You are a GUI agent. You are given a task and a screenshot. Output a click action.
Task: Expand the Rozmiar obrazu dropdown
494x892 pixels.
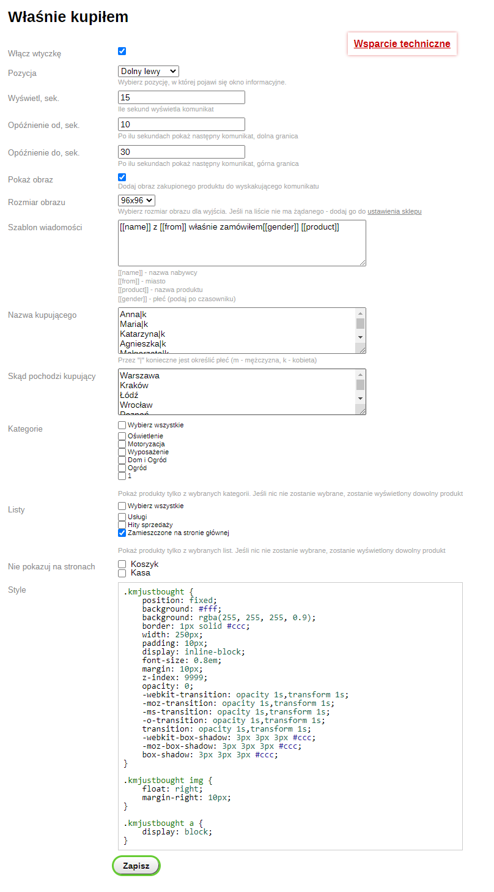coord(136,200)
